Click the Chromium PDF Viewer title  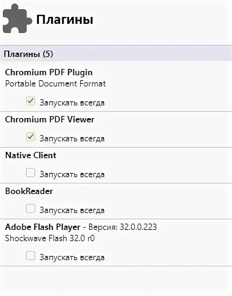pos(50,120)
